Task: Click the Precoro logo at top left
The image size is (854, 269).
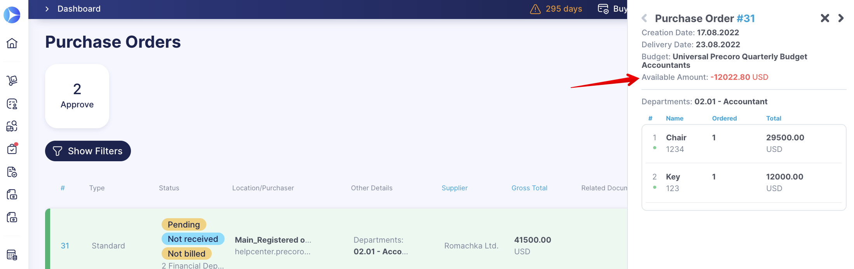Action: point(12,15)
